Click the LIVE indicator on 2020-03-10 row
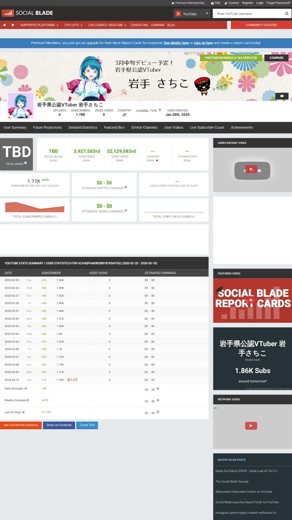292x520 pixels. coord(72,380)
